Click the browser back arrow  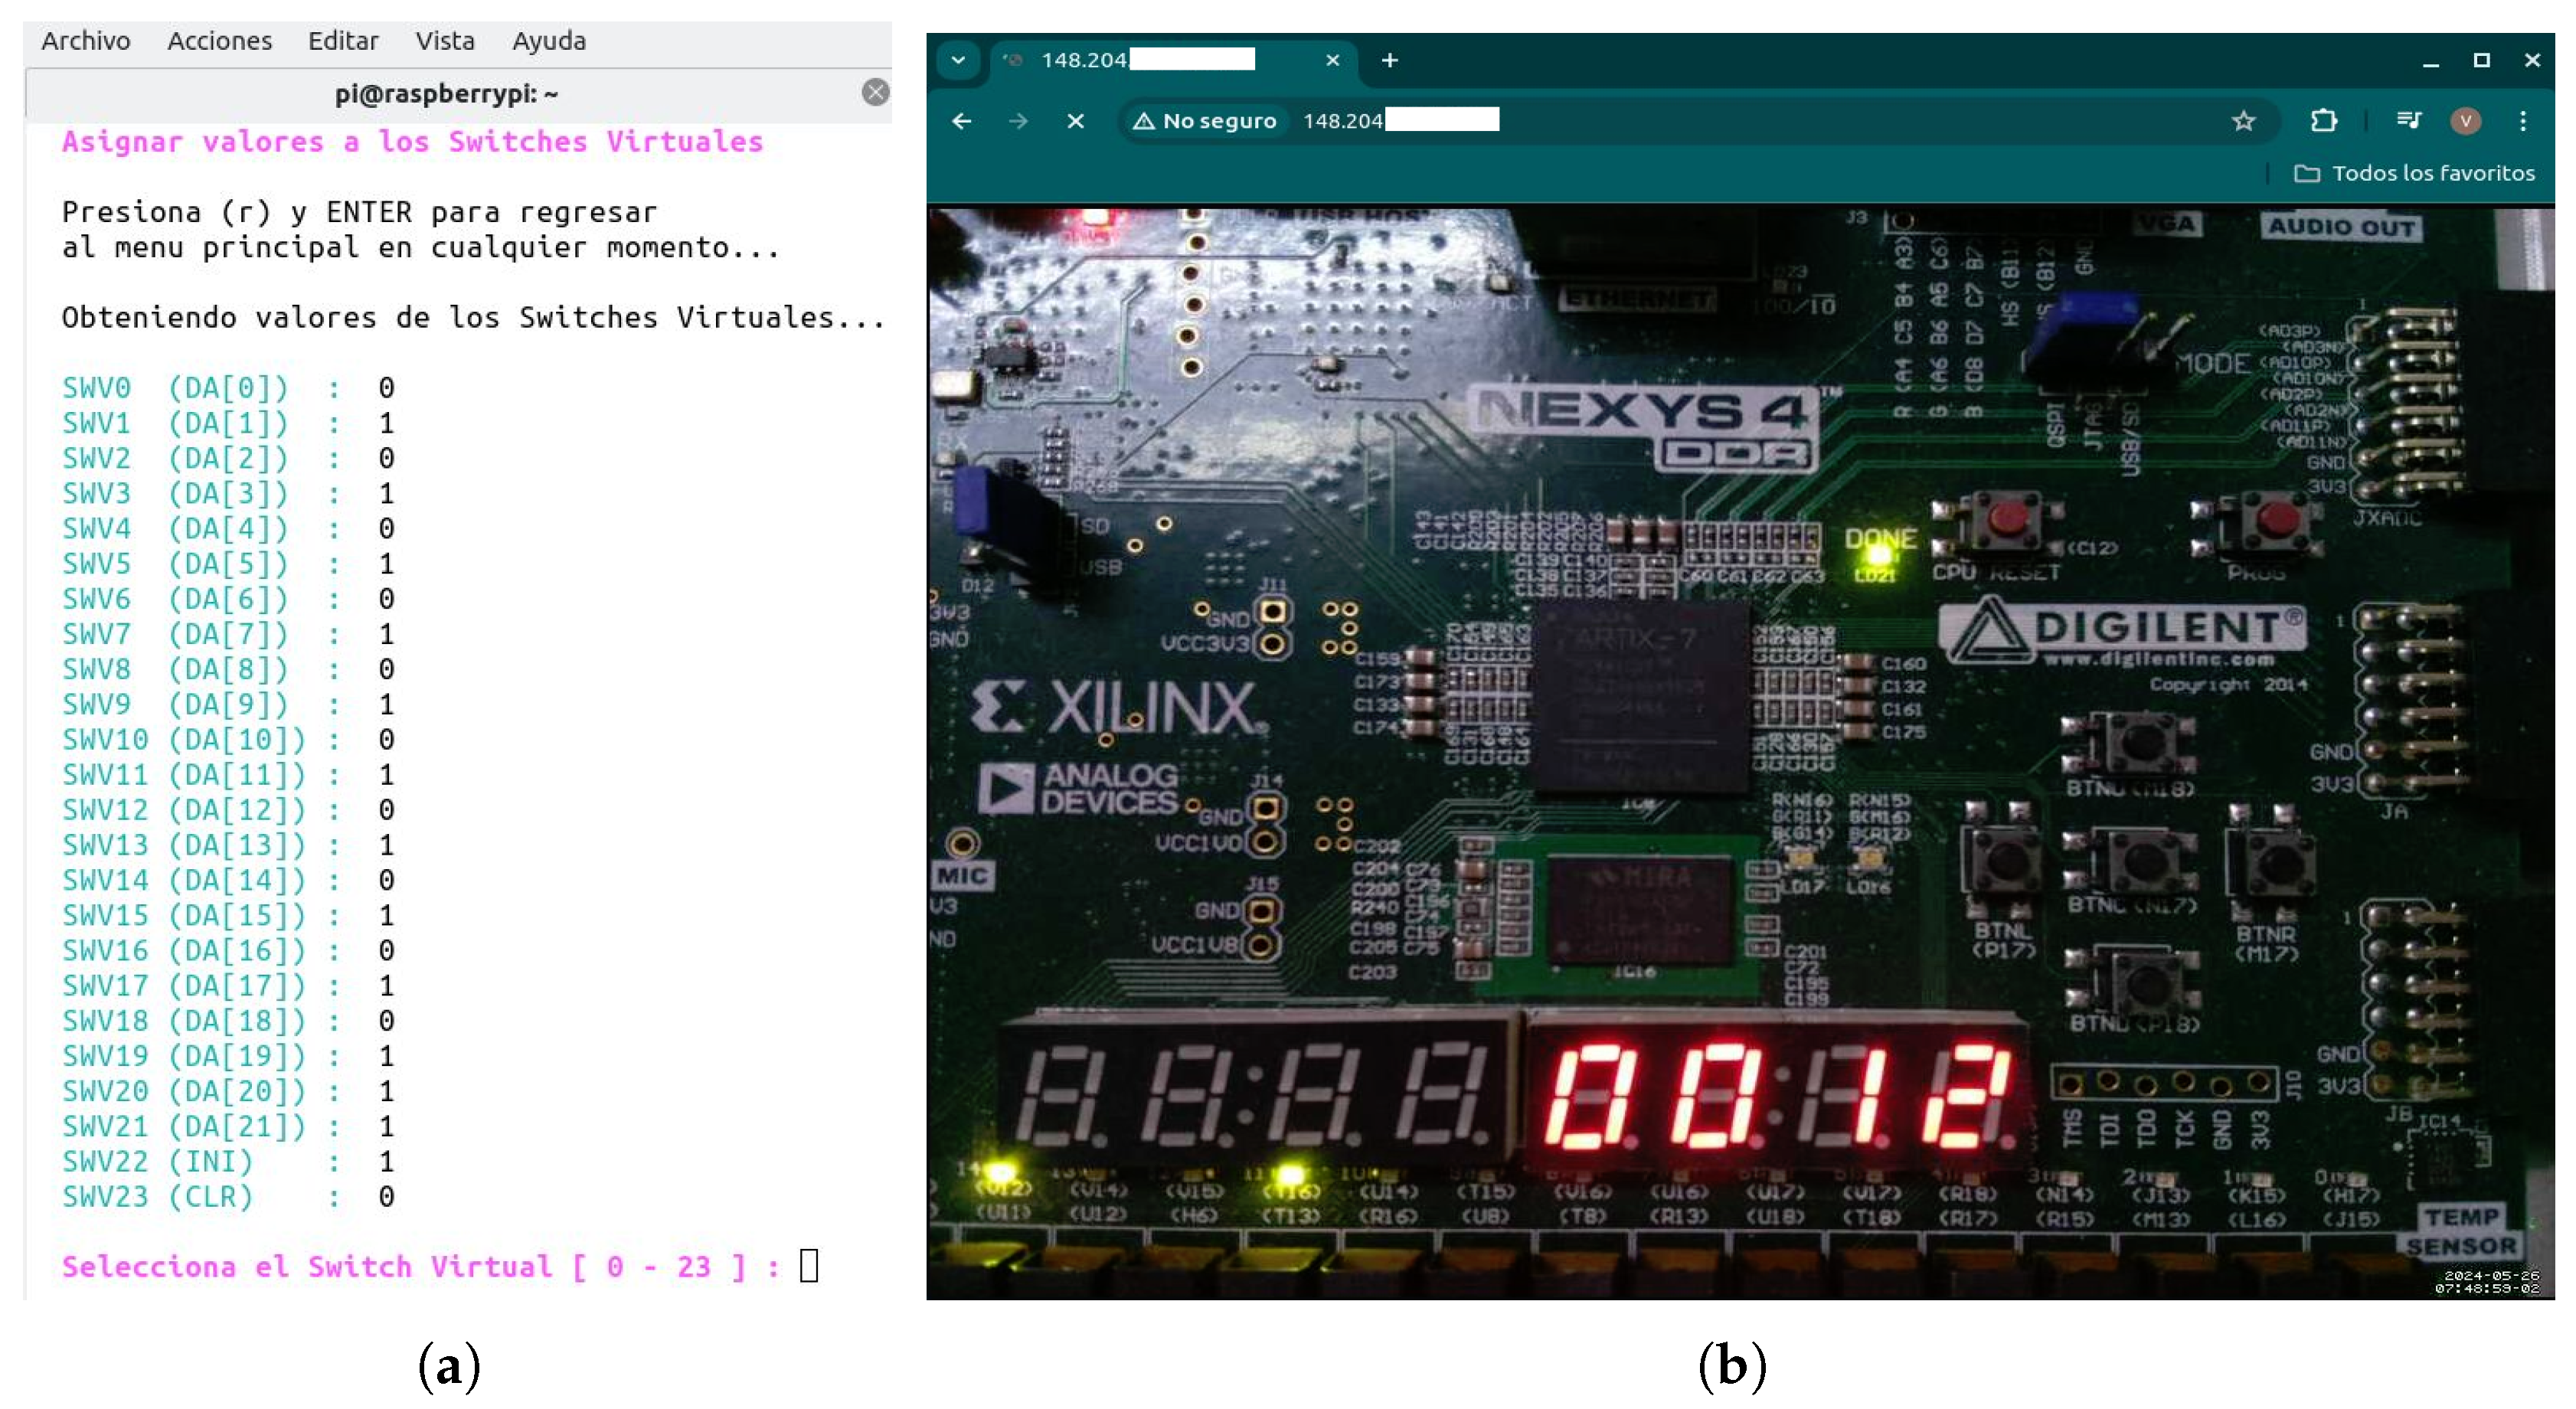click(x=961, y=121)
